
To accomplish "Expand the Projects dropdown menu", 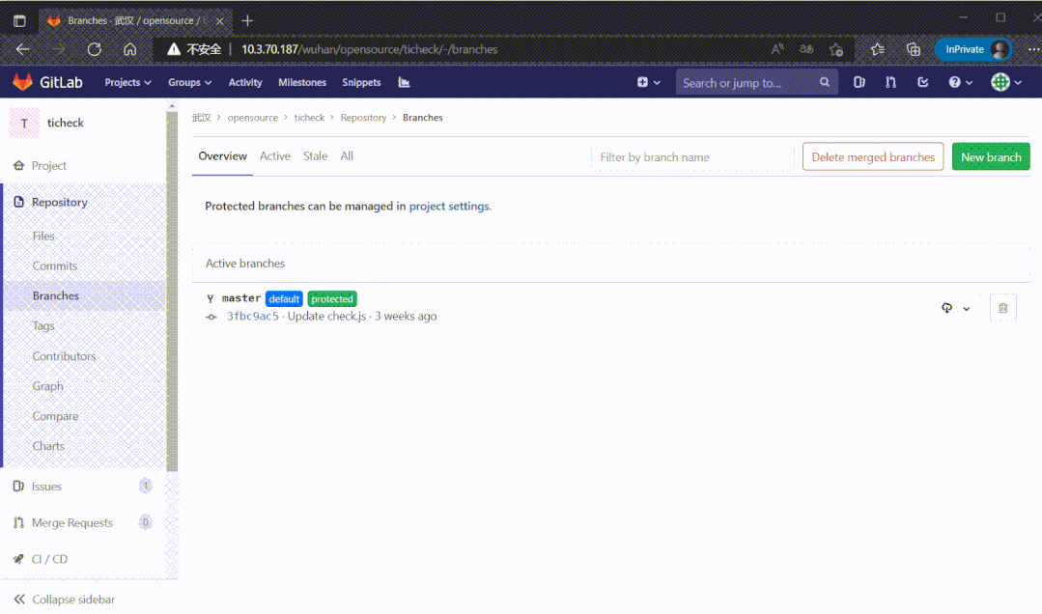I will point(127,83).
